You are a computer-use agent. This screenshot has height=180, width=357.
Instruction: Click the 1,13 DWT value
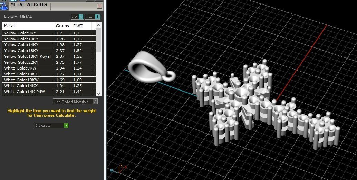point(77,39)
